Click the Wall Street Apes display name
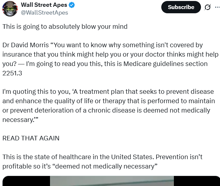 [44, 5]
